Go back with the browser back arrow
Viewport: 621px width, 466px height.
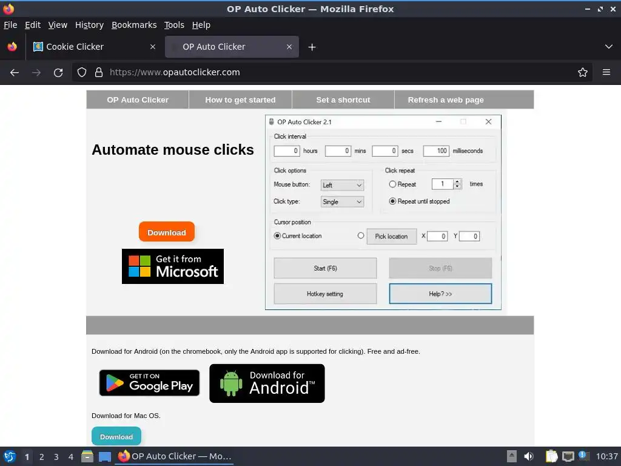[x=15, y=73]
